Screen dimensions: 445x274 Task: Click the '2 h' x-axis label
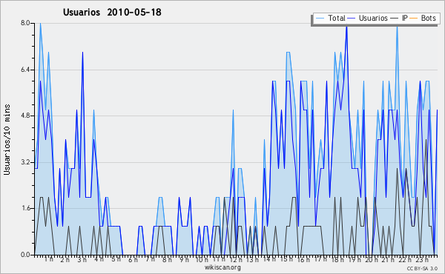(x=65, y=260)
